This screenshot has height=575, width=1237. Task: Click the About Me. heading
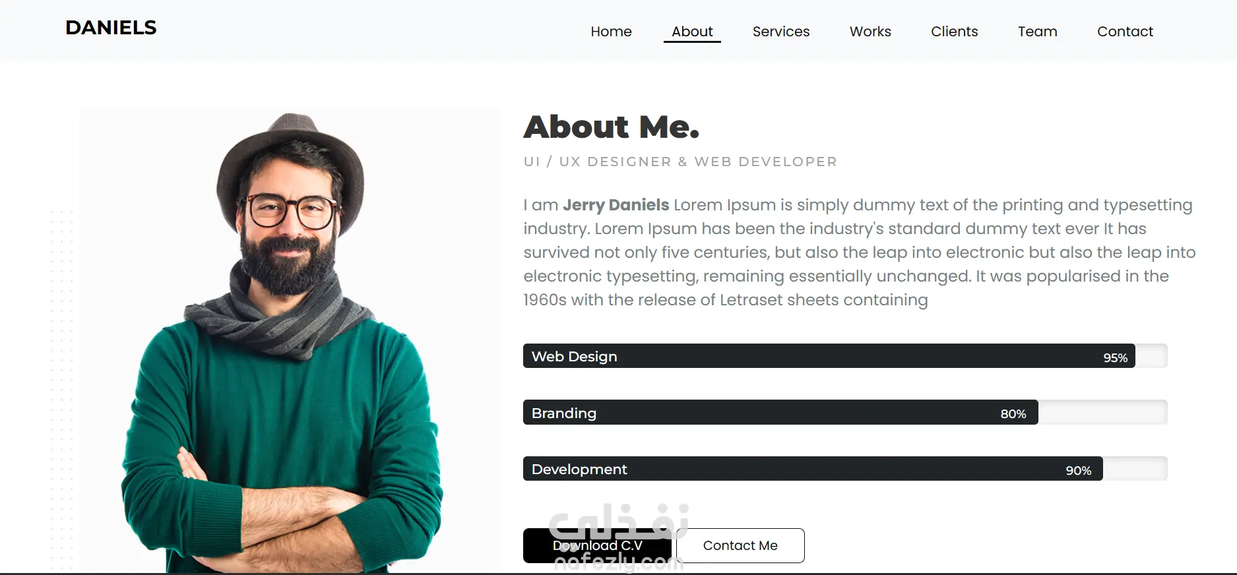(612, 127)
